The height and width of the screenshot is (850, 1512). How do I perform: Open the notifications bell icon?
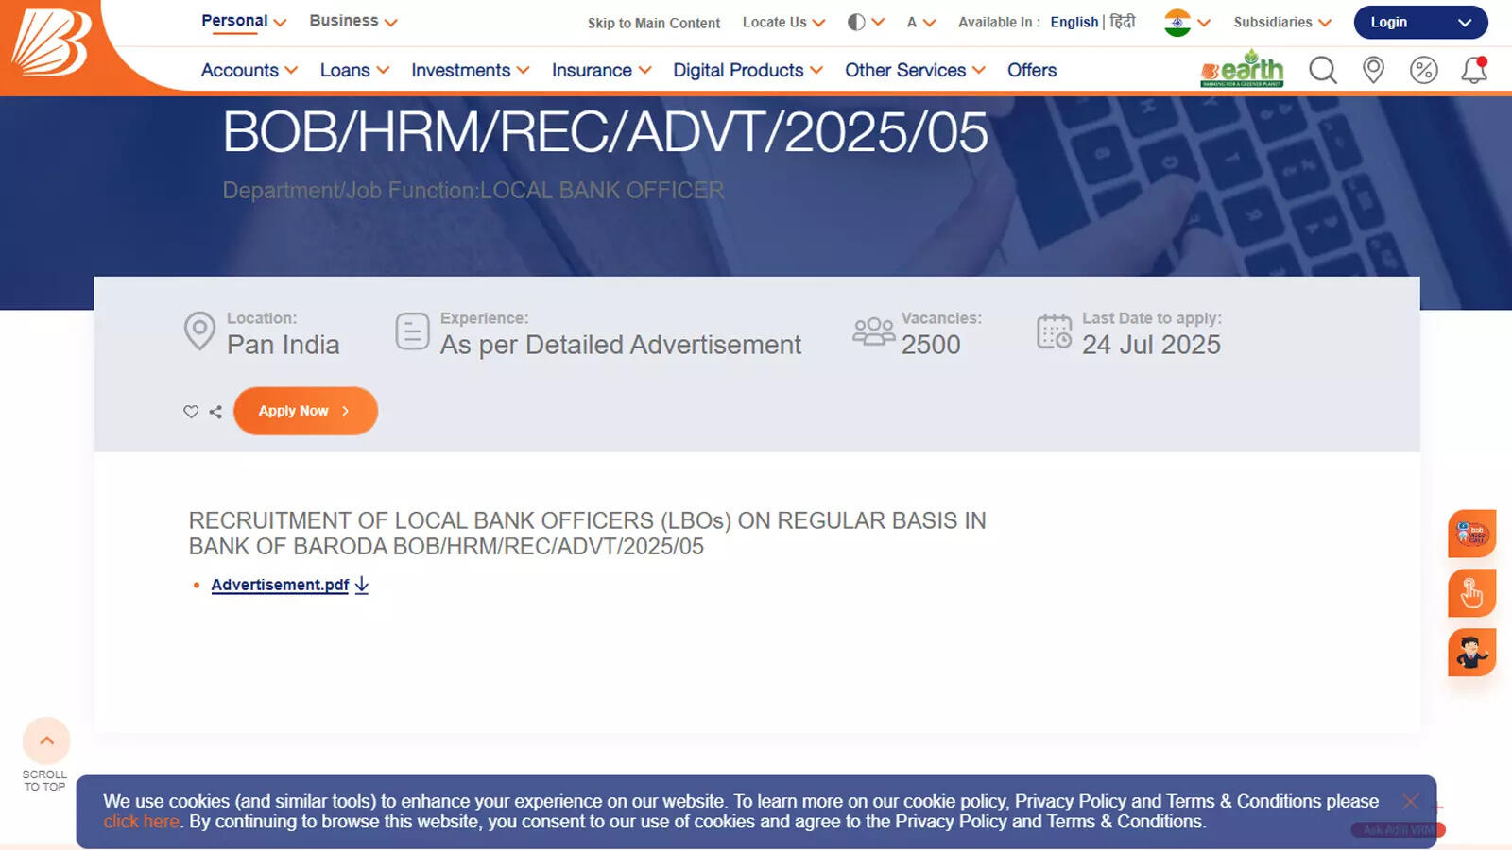[x=1474, y=70]
